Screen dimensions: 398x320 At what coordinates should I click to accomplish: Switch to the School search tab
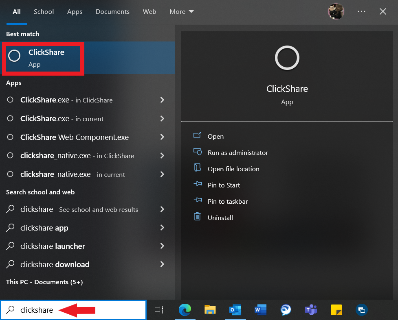[44, 12]
